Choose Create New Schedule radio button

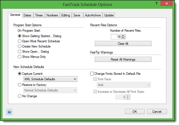point(20,46)
